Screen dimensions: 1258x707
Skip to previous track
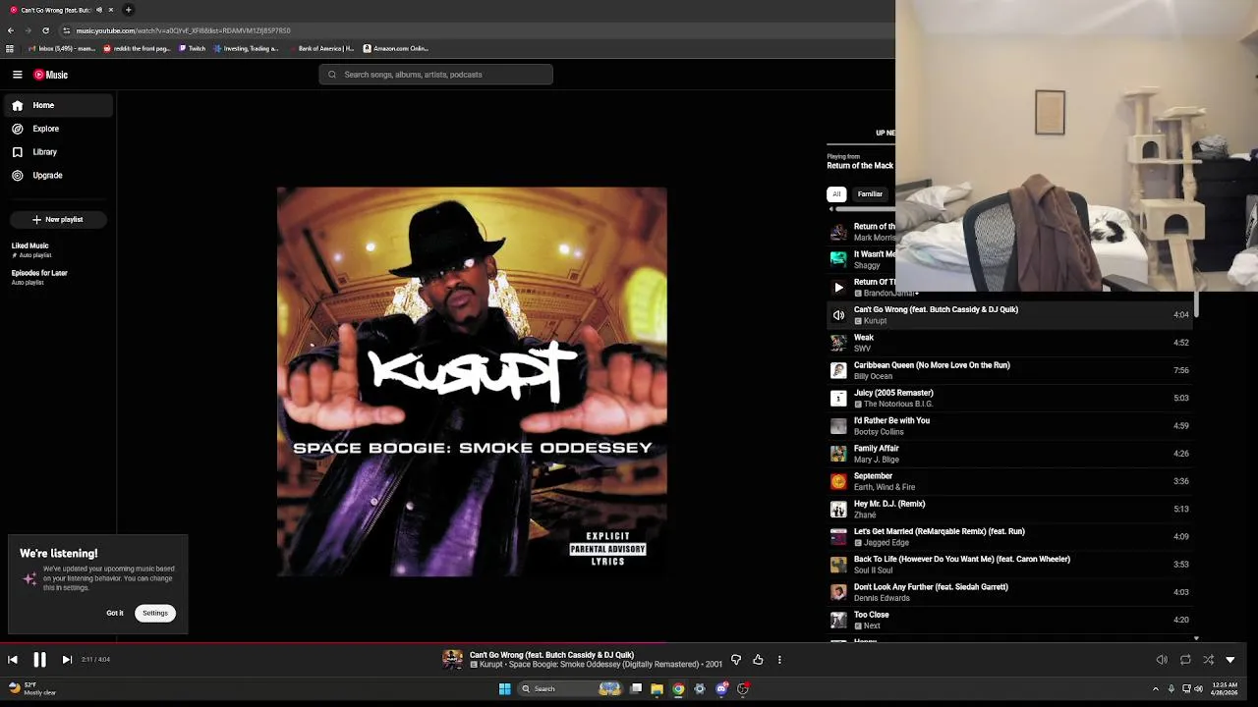click(13, 660)
